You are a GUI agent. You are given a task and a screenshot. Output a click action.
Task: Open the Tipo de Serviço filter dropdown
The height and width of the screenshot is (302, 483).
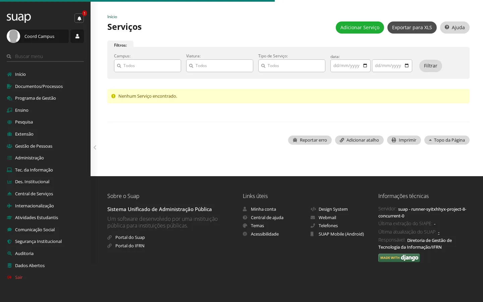[x=292, y=66]
